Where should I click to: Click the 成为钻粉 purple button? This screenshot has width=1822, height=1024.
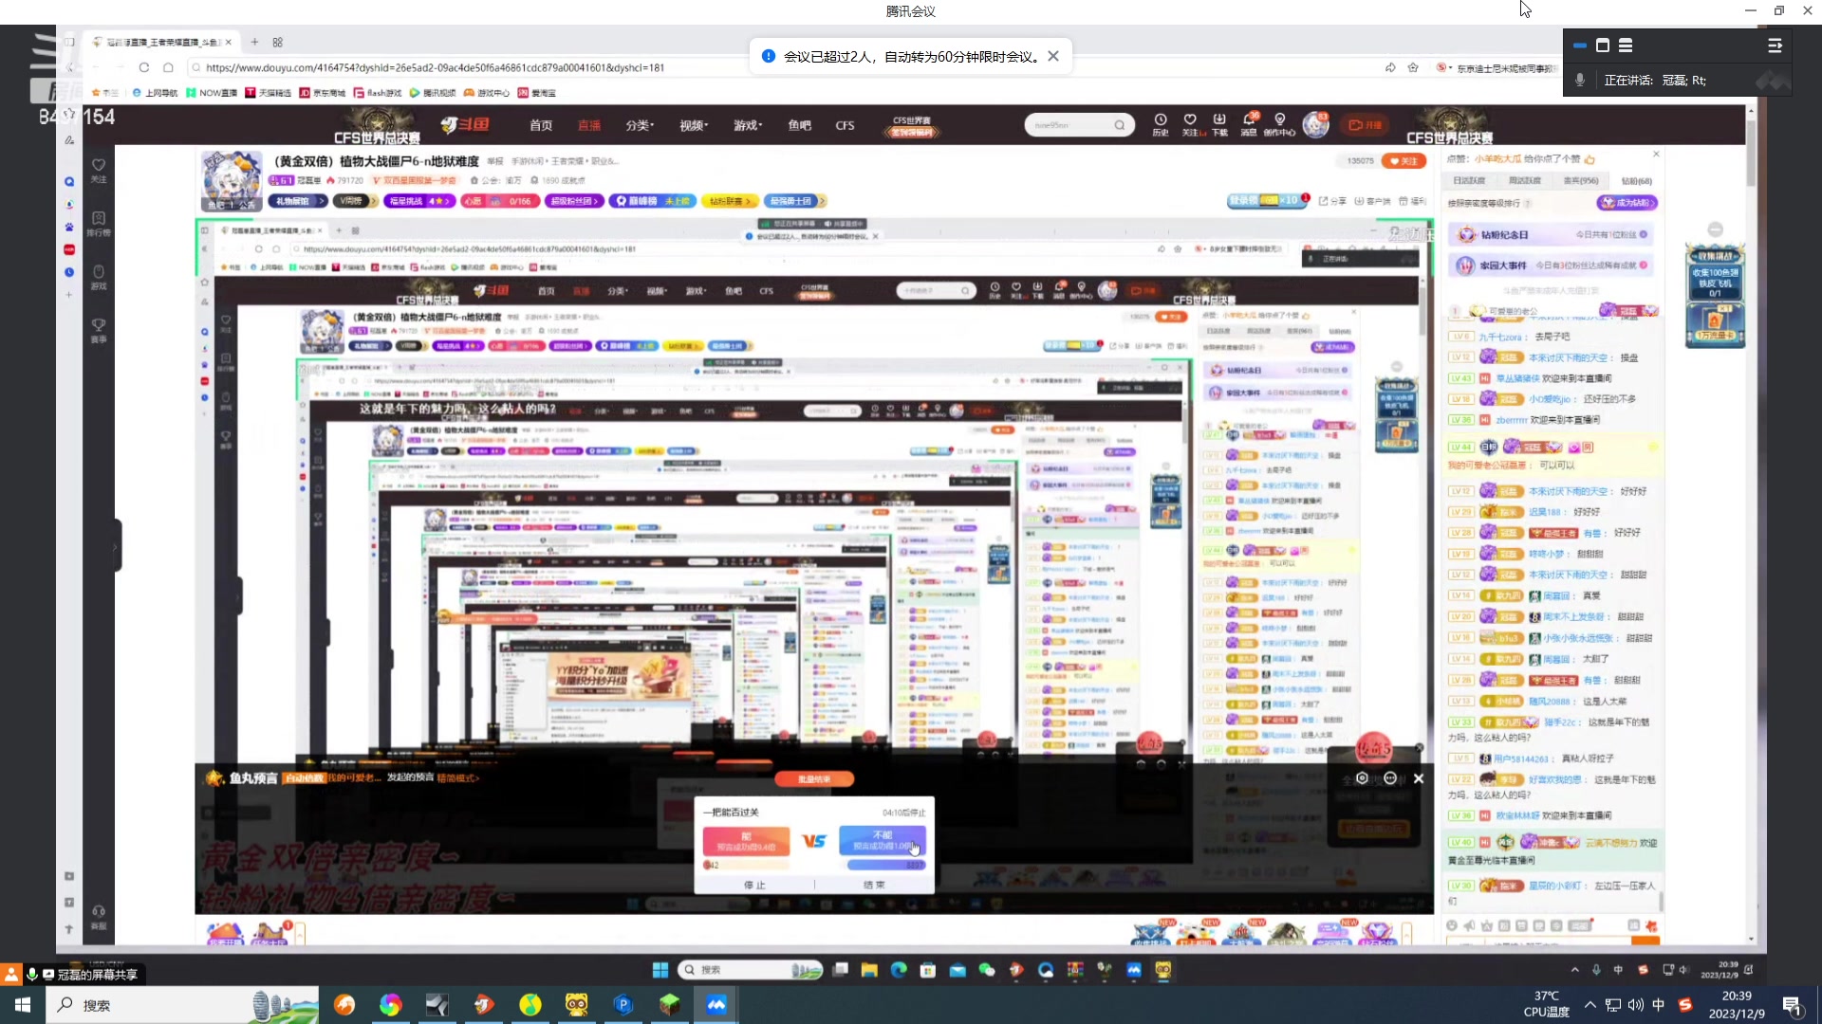pos(1627,203)
